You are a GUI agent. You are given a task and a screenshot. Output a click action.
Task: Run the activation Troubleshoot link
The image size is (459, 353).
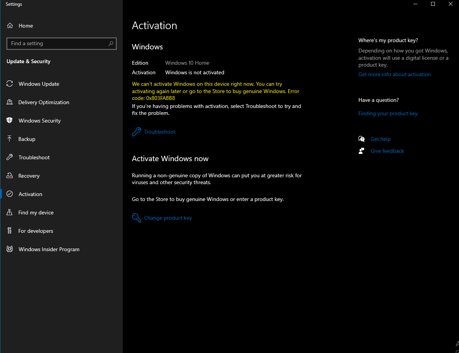(x=160, y=132)
